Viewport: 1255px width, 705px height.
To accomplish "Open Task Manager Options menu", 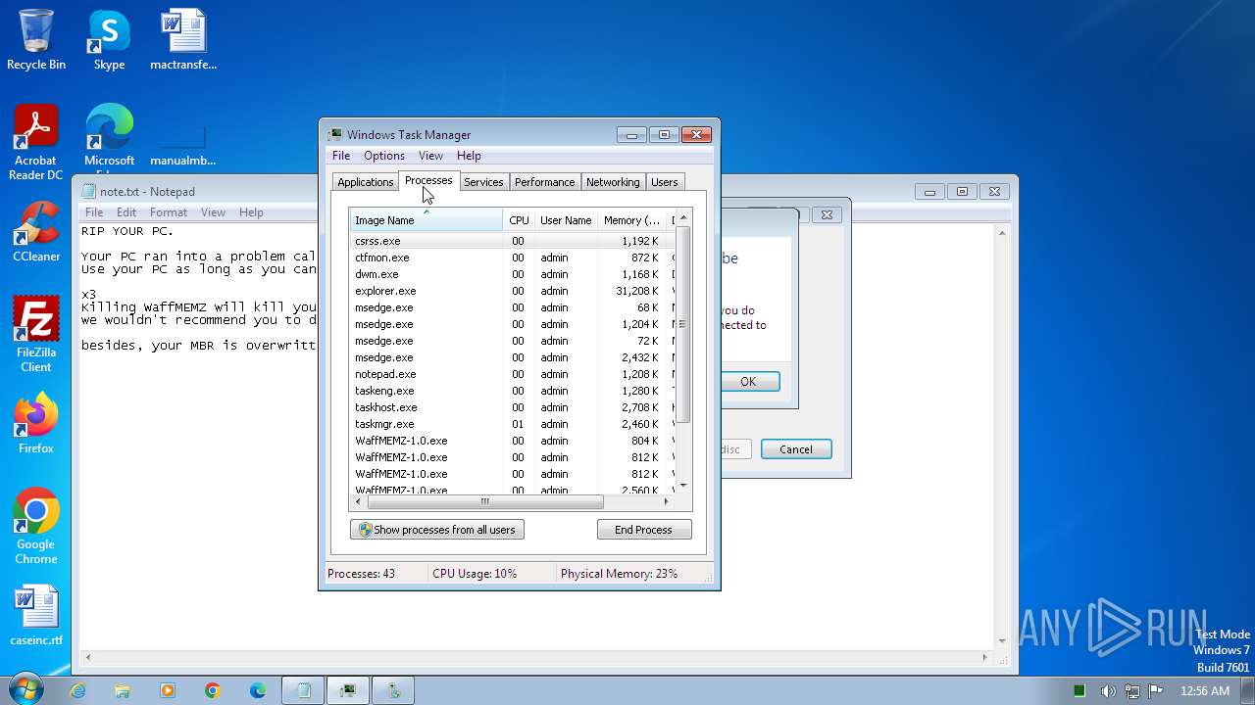I will [384, 156].
